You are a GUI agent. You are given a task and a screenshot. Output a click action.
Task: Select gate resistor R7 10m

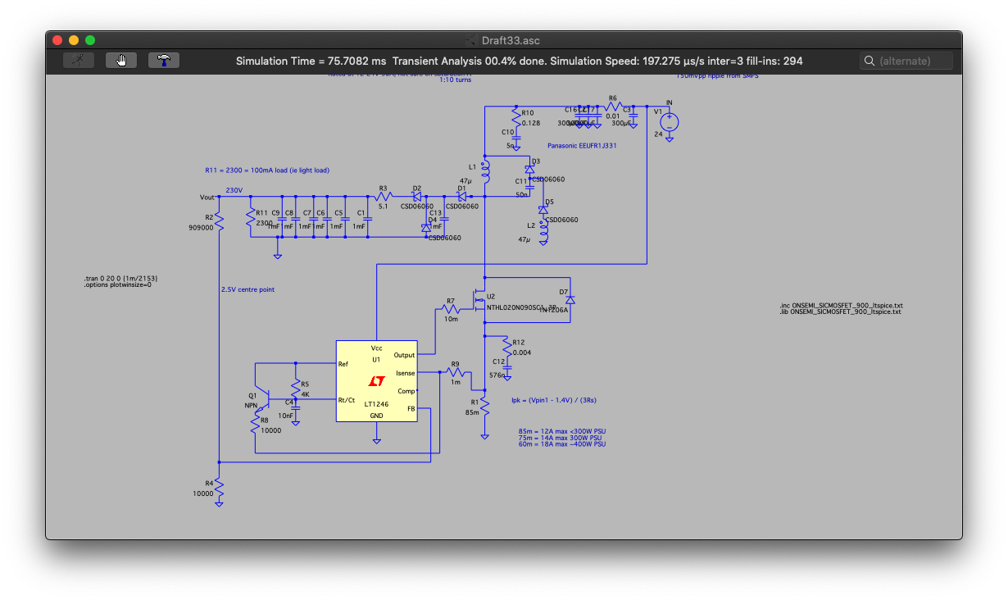coord(449,307)
